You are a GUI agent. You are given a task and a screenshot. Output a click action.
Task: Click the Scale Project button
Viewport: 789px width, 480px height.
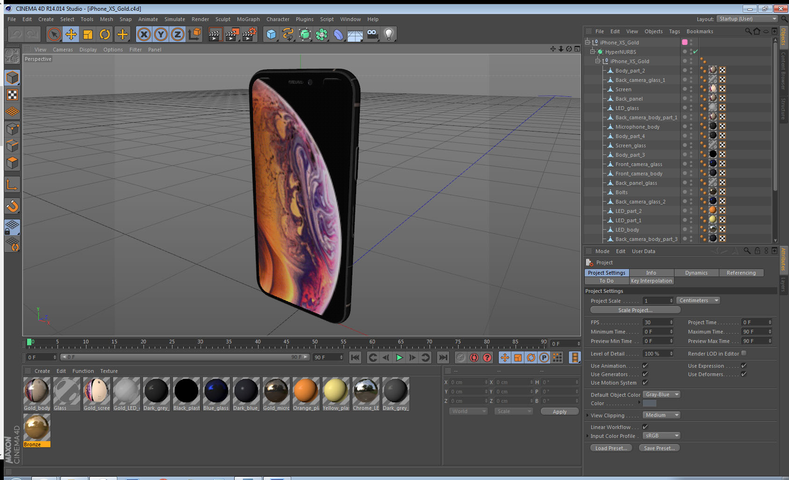[635, 310]
